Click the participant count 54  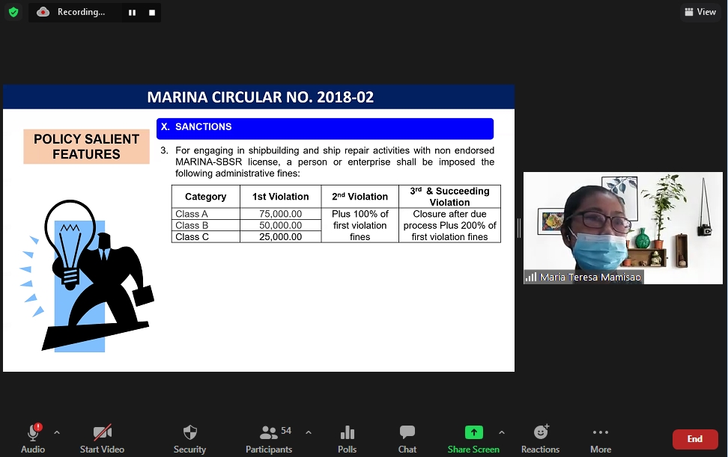(x=286, y=431)
